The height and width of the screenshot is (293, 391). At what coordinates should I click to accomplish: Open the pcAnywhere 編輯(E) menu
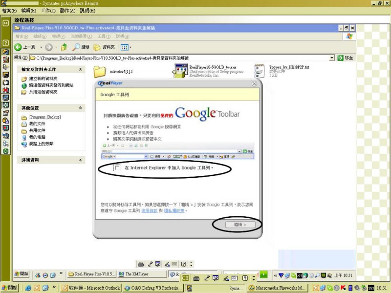(29, 11)
